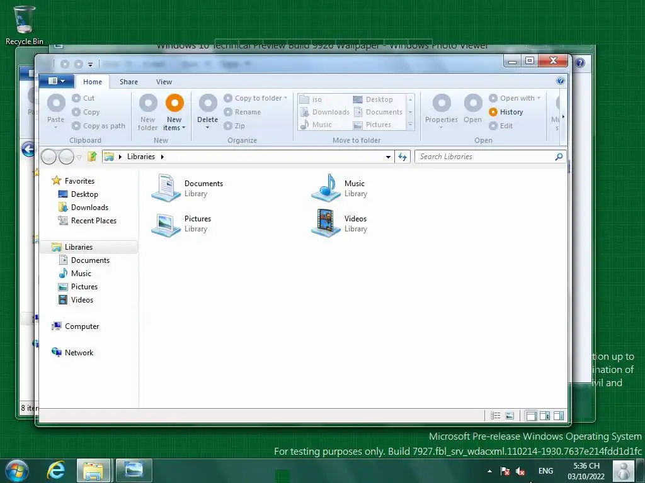Open the New items menu button
645x483 pixels.
coord(174,112)
